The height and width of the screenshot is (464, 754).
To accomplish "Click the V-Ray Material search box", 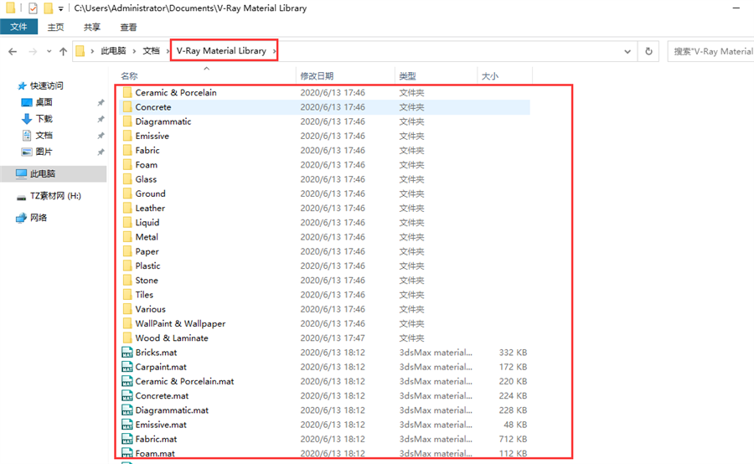I will 710,51.
